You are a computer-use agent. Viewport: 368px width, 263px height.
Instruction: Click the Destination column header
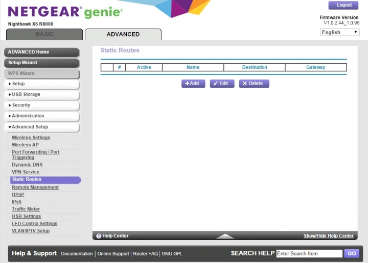point(255,67)
